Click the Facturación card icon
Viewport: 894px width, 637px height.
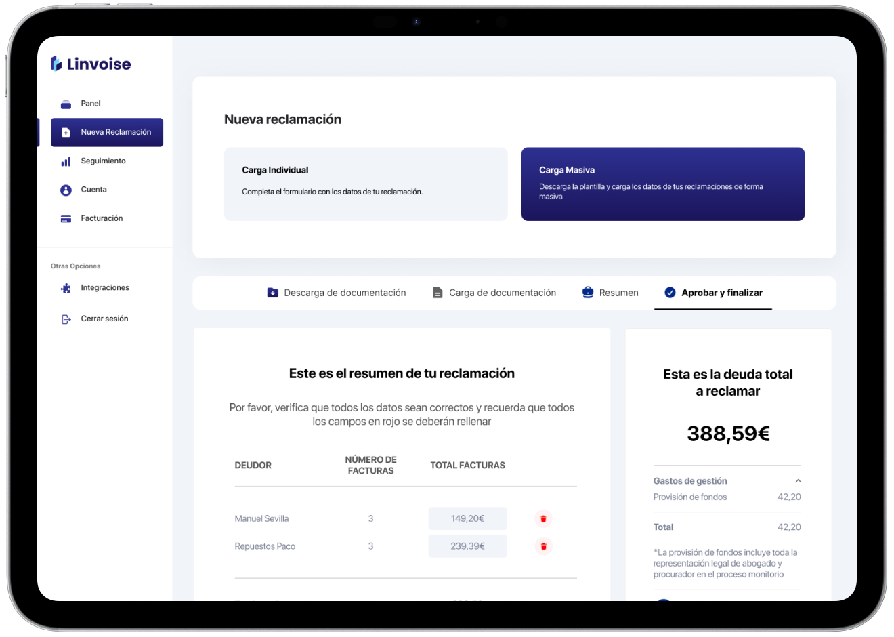pyautogui.click(x=66, y=219)
